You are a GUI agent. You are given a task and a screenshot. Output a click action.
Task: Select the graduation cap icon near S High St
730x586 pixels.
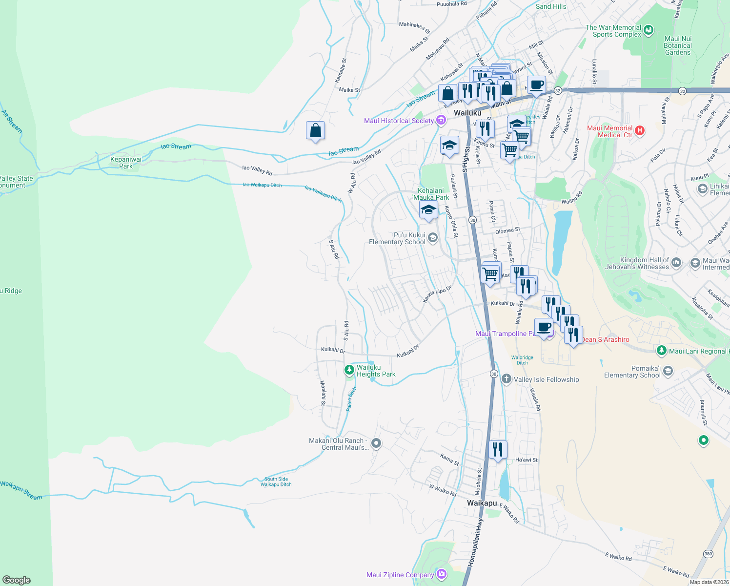point(449,146)
